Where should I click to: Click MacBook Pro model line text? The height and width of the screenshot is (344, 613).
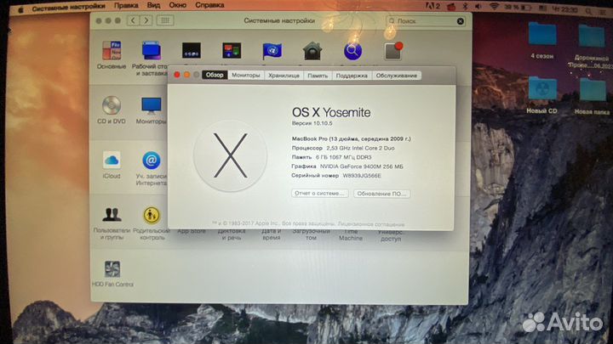pyautogui.click(x=351, y=138)
